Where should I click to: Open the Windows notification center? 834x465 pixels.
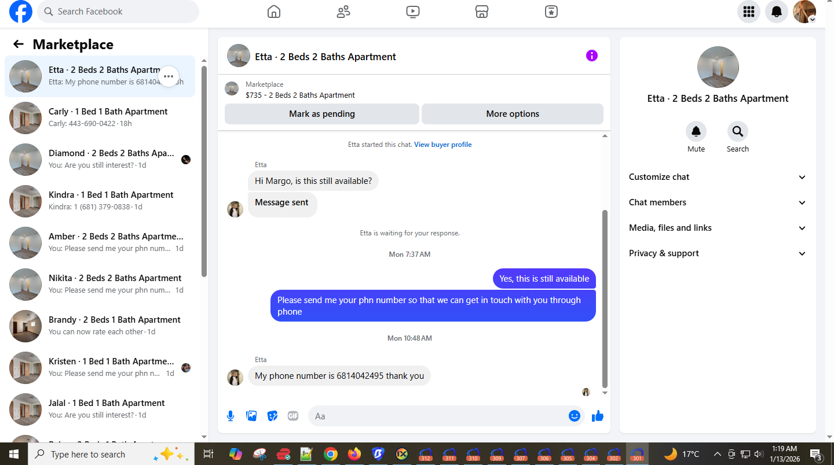[x=817, y=454]
